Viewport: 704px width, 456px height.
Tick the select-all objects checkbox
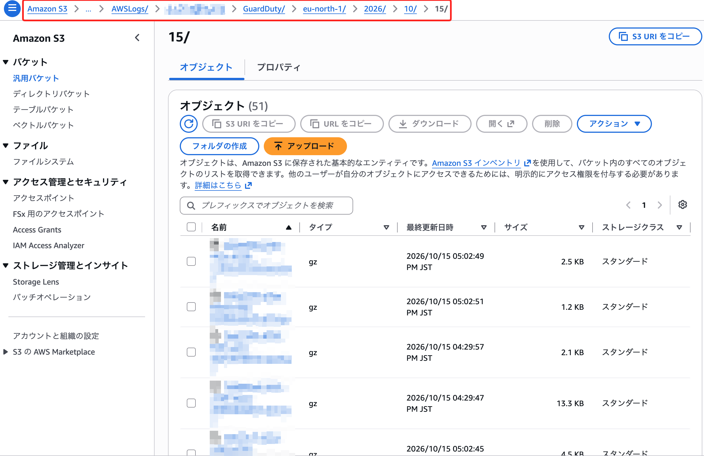[x=191, y=227]
